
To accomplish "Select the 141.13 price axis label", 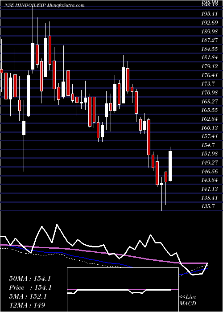I will [210, 189].
